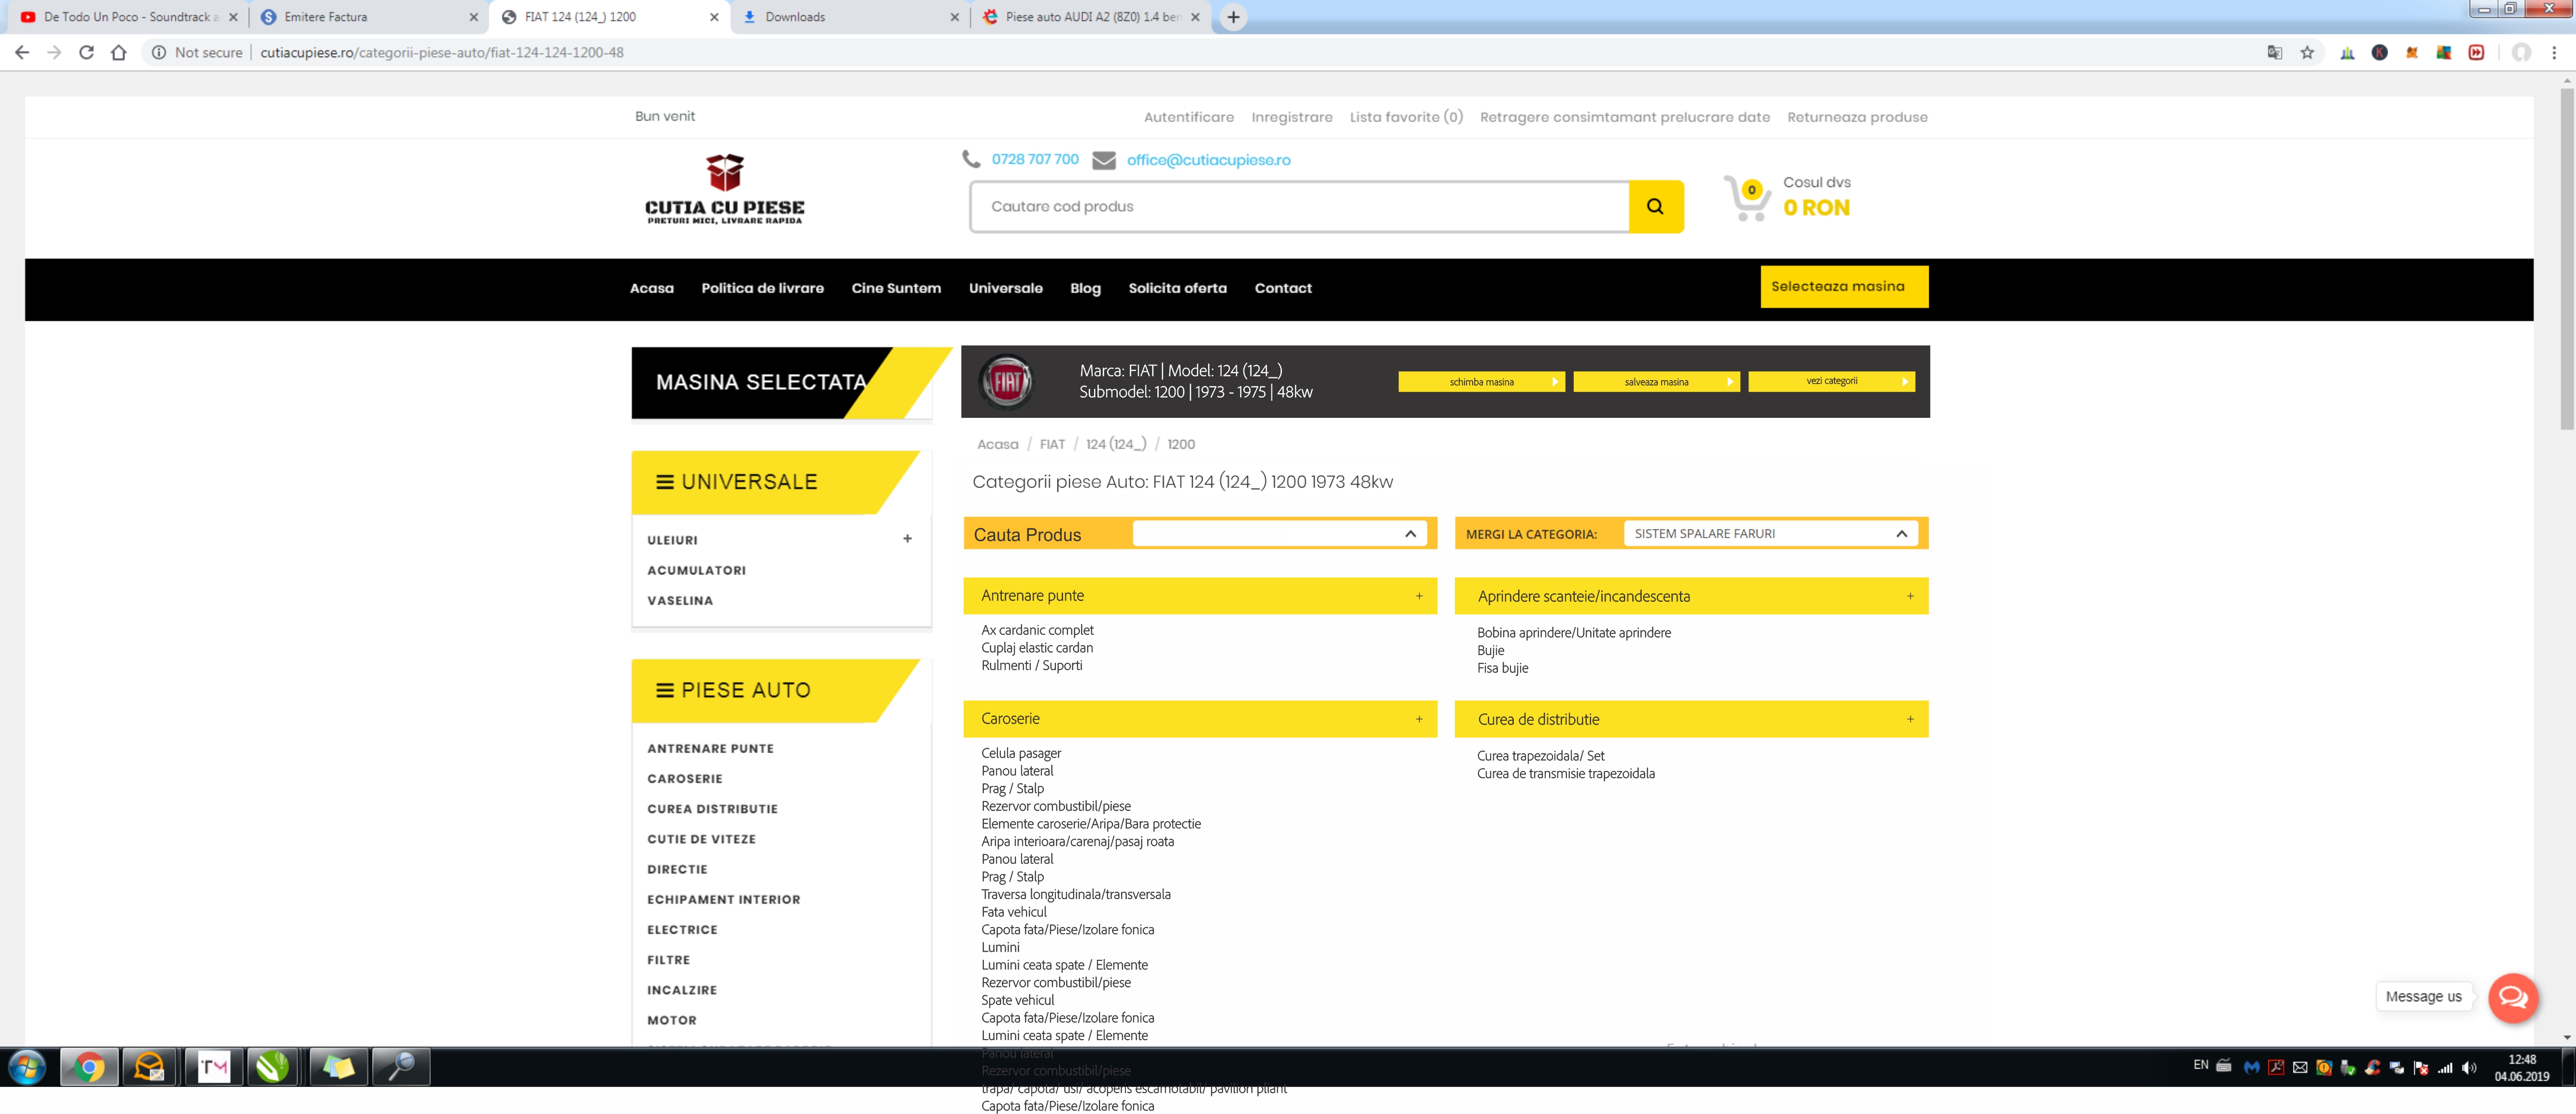Open Chrome three-dot menu
Image resolution: width=2576 pixels, height=1114 pixels.
click(2554, 52)
